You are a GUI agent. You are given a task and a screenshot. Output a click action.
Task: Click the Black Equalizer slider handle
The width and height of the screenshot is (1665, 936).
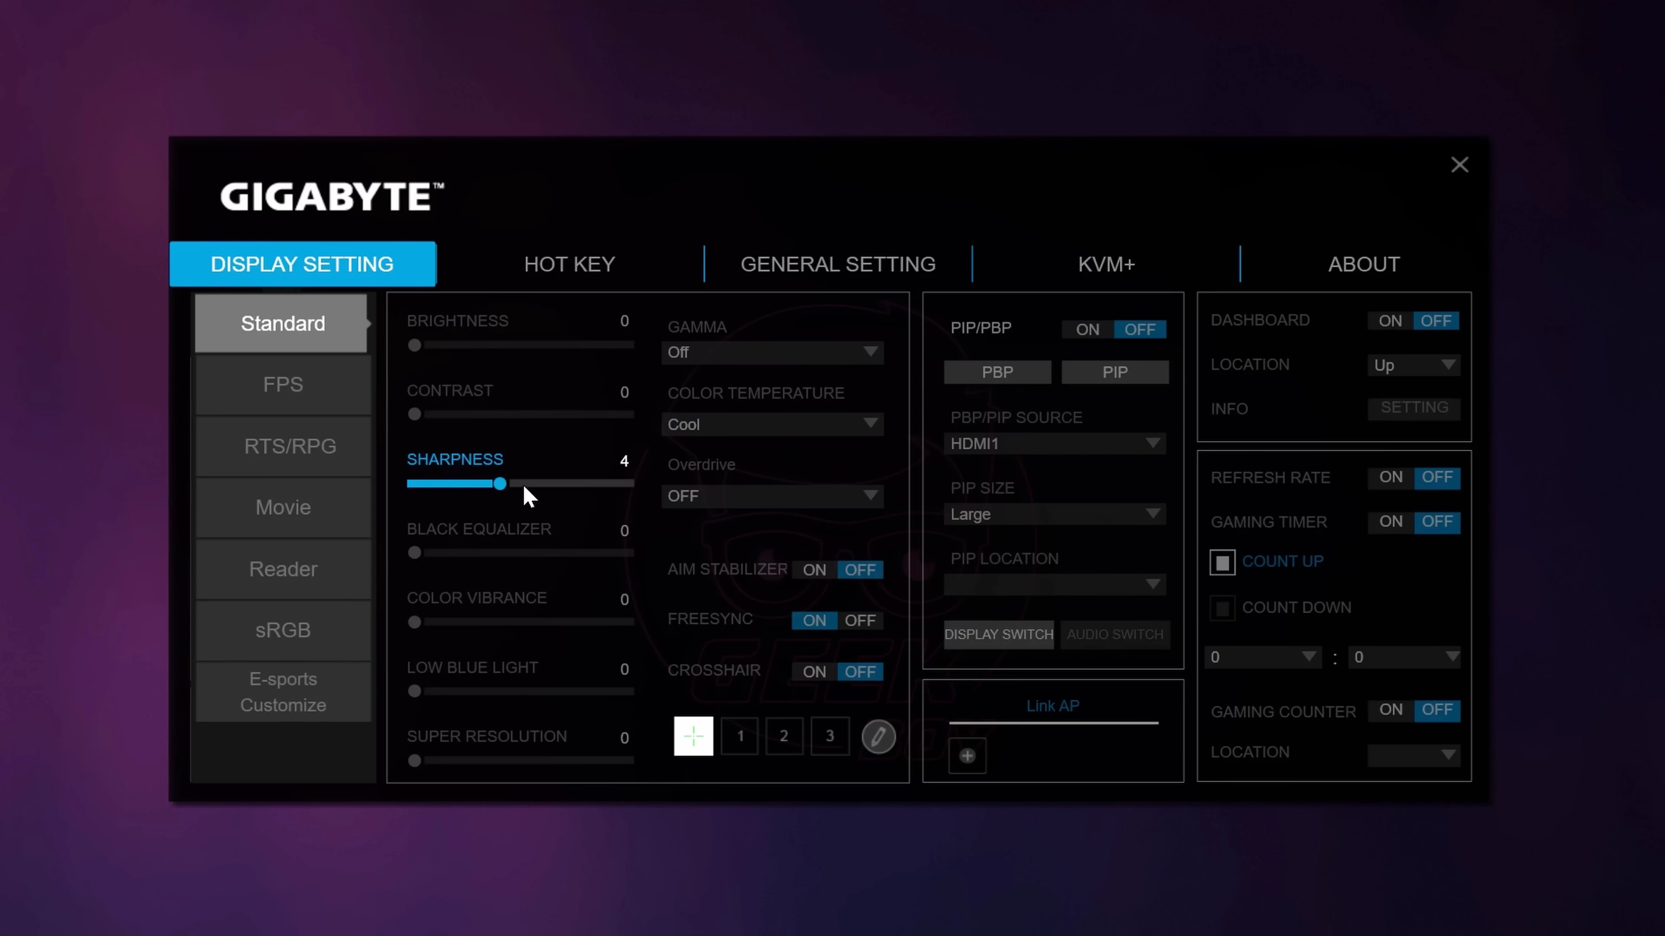(415, 553)
